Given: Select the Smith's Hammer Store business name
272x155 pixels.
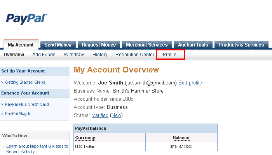Looking at the screenshot, I should point(138,91).
